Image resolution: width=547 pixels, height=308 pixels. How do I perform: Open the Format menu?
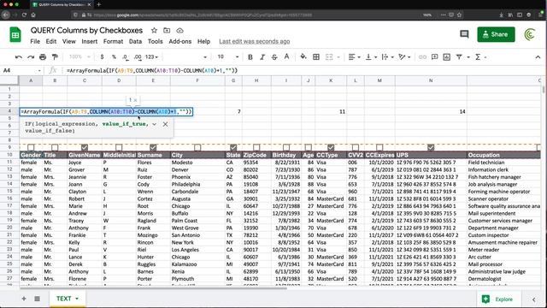[x=113, y=41]
